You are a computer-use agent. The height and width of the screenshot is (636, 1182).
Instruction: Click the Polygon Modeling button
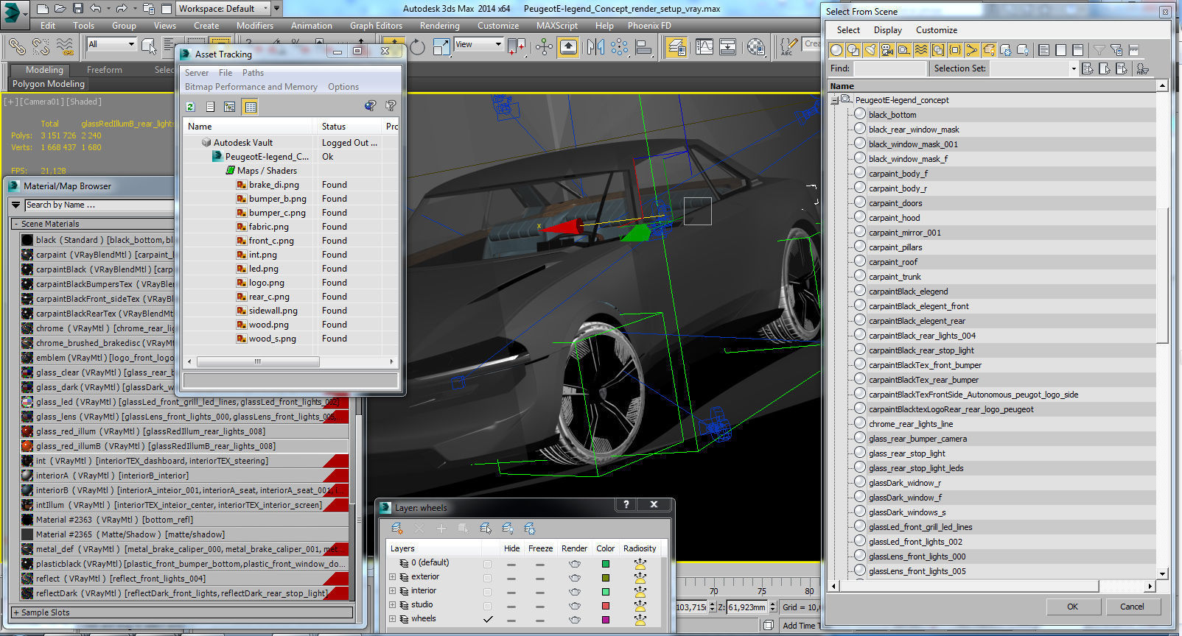click(x=49, y=84)
